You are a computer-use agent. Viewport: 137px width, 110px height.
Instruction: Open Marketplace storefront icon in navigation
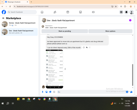81,12
